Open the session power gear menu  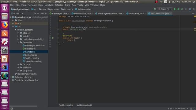point(194,2)
